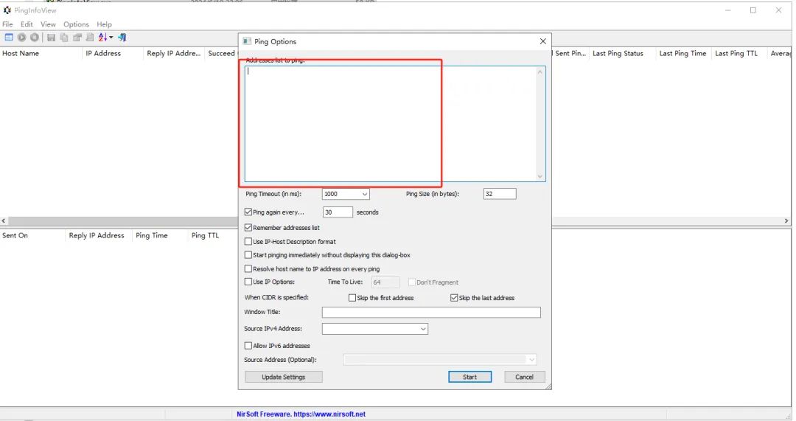
Task: Click the A-Z sort toolbar icon
Action: (103, 37)
